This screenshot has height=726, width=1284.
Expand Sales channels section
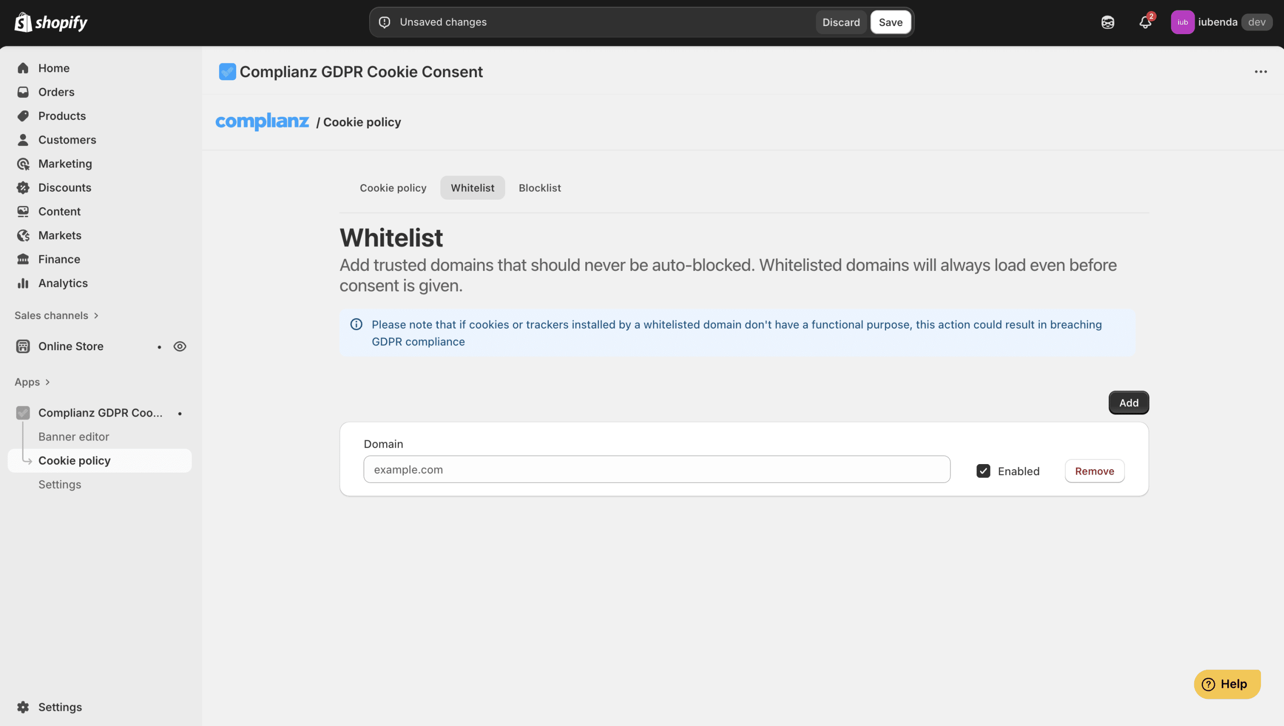57,316
